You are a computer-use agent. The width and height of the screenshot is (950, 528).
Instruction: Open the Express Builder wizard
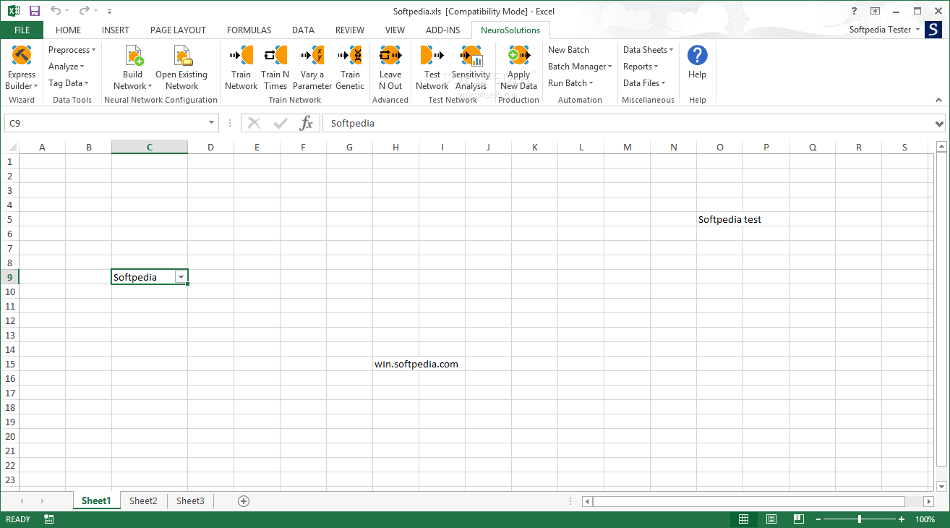[x=22, y=67]
